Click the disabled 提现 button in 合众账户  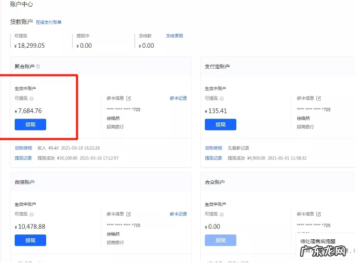pyautogui.click(x=221, y=240)
